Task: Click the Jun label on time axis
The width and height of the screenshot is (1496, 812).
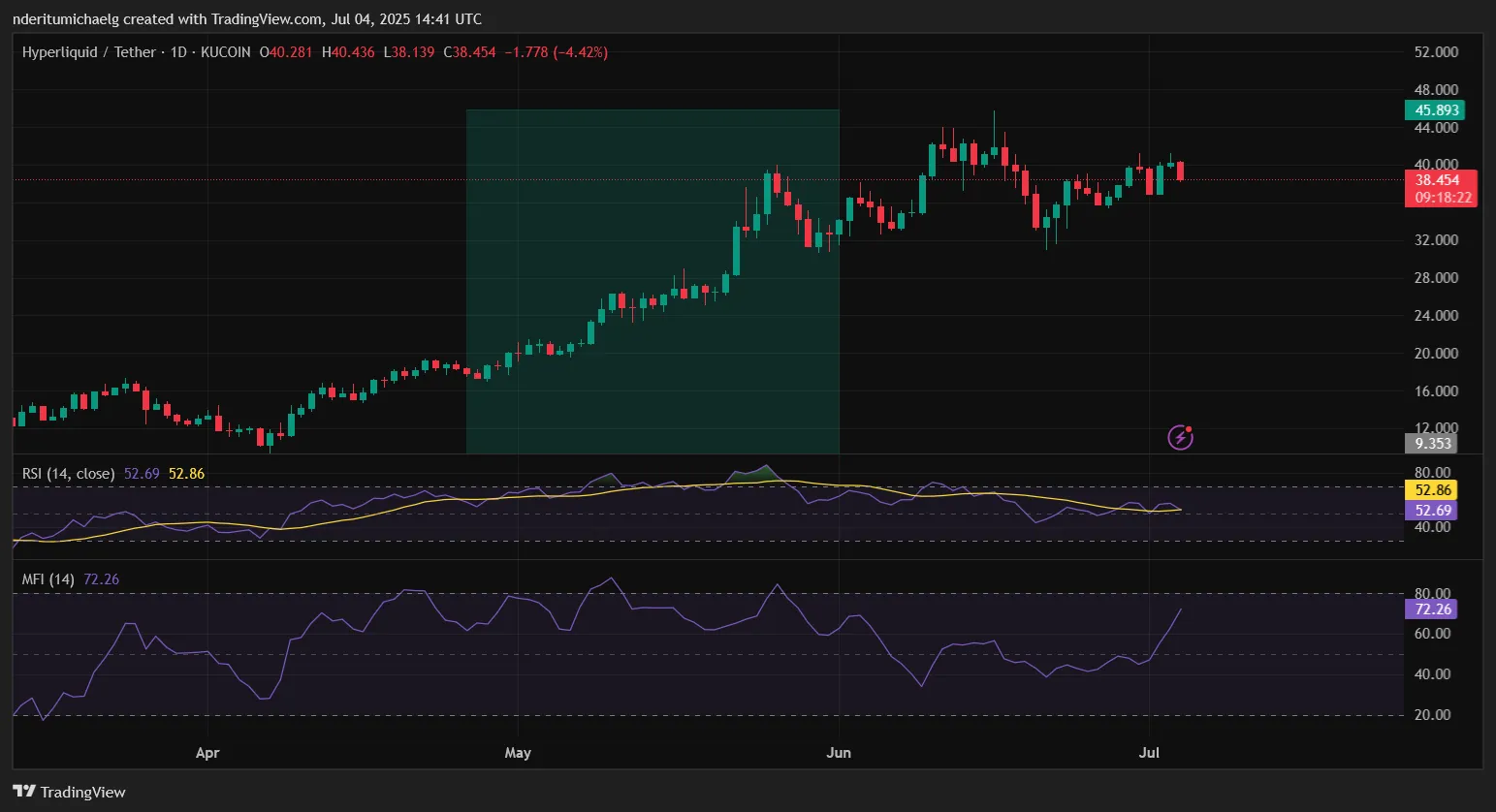Action: [839, 753]
